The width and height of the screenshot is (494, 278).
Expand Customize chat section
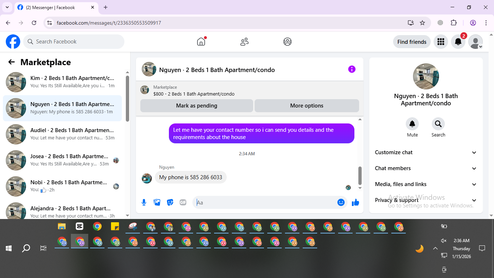click(426, 152)
